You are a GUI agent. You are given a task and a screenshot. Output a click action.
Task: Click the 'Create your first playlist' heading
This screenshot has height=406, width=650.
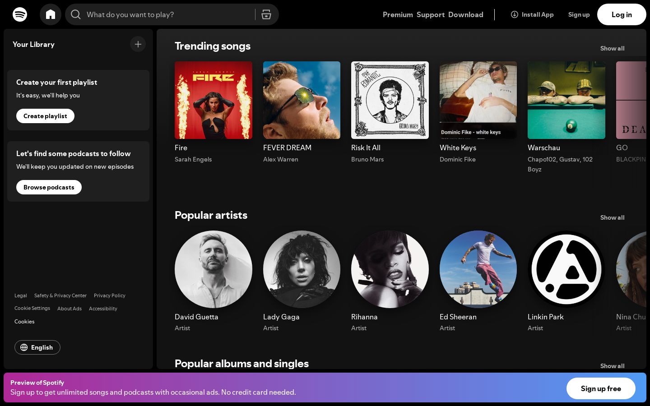point(56,82)
